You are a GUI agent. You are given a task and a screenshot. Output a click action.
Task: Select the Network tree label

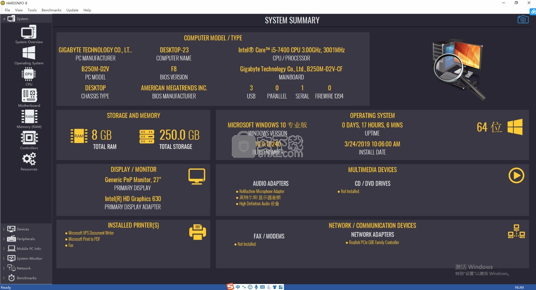[x=24, y=268]
